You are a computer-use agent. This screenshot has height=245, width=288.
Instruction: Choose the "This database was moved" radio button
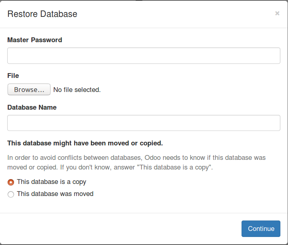click(11, 194)
